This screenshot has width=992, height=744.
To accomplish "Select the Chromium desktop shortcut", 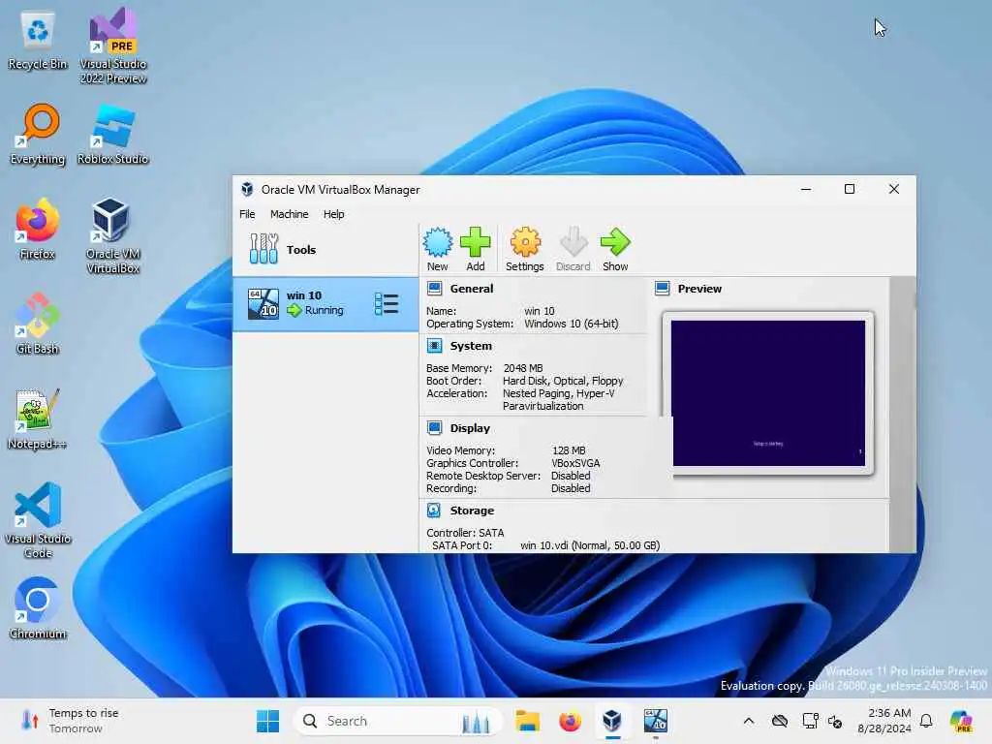I will (x=38, y=608).
